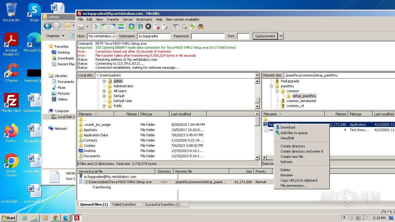395x222 pixels.
Task: Select the Cookies folder in local list
Action: coord(89,146)
